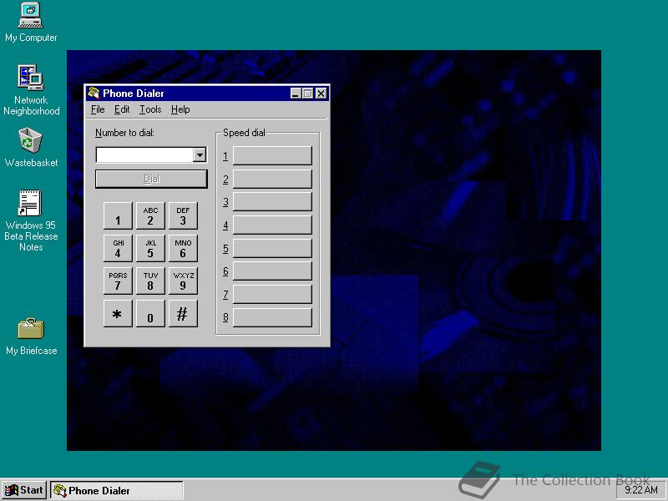Image resolution: width=668 pixels, height=501 pixels.
Task: Click the 9:22 AM taskbar clock
Action: pos(640,490)
